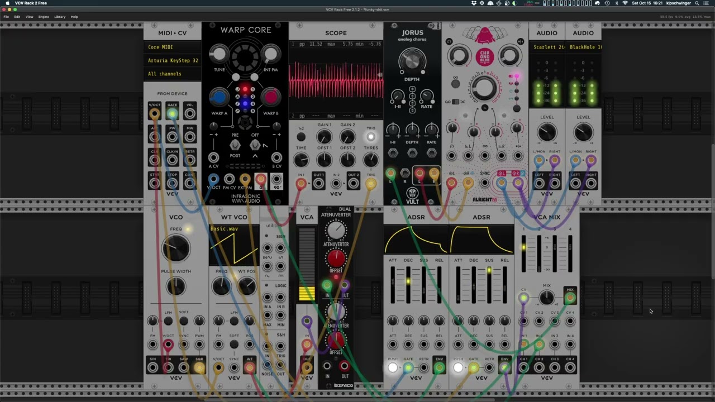
Task: Click the DEC slider on the first ADSR
Action: 408,285
